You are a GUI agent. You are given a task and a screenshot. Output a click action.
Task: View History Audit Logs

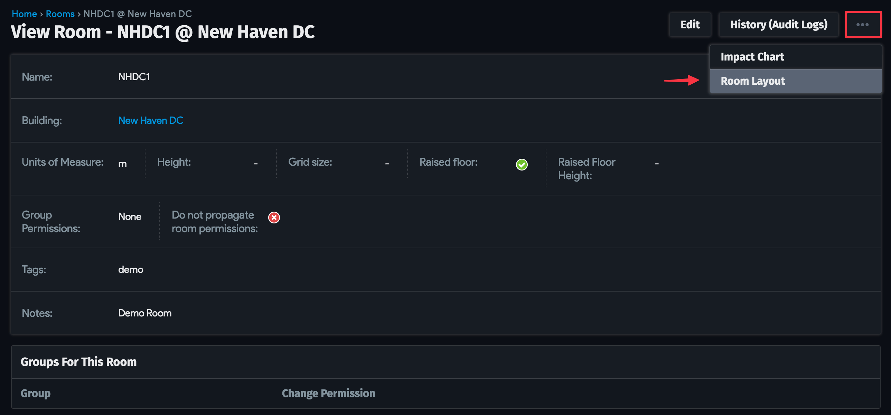tap(779, 24)
